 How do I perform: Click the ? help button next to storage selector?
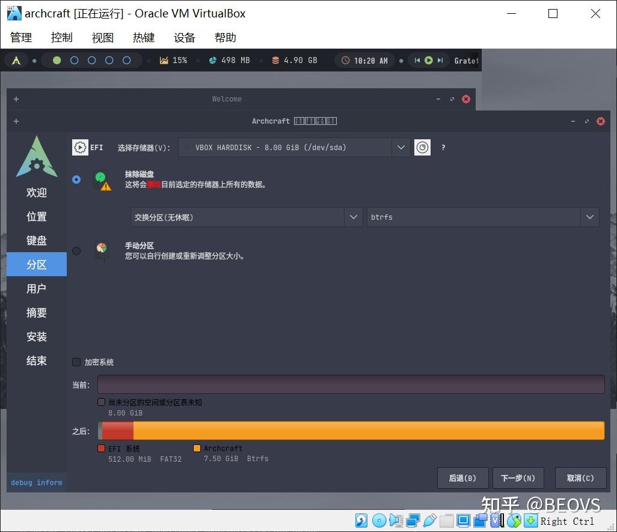pos(443,147)
